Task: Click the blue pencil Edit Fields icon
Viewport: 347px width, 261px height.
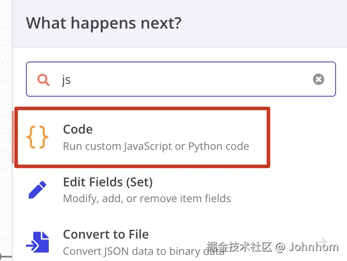Action: tap(37, 189)
